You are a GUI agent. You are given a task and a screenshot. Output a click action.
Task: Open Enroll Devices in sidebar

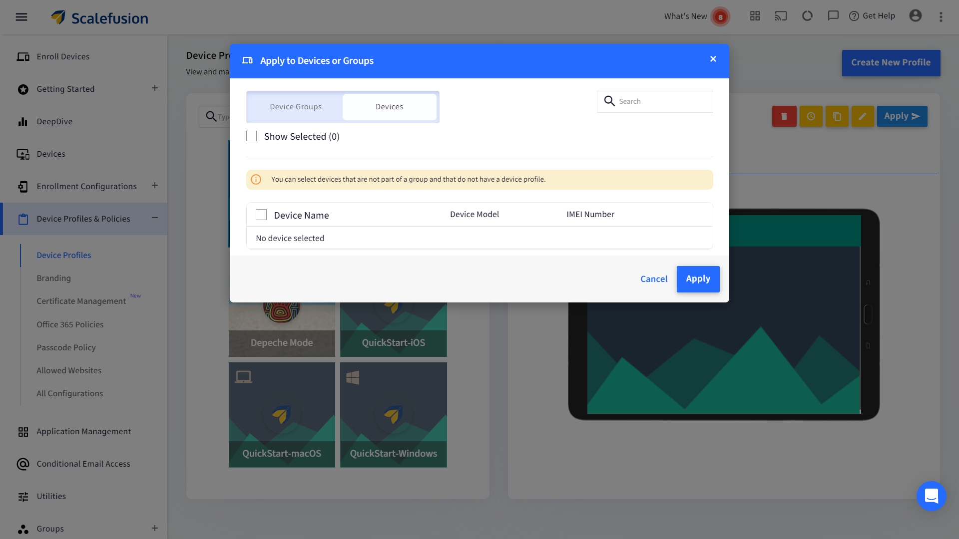pyautogui.click(x=63, y=57)
